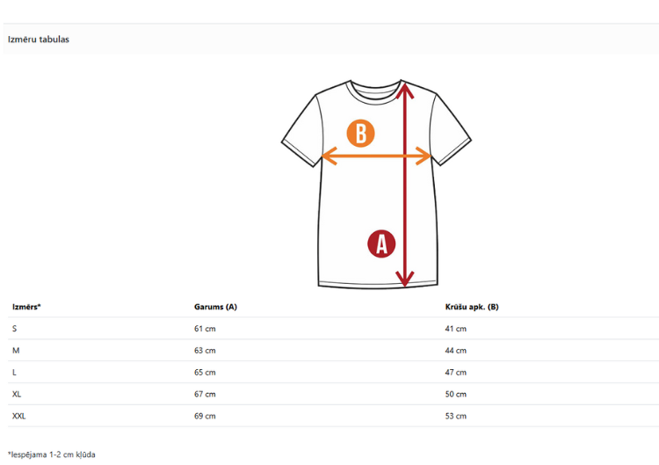The width and height of the screenshot is (659, 465).
Task: Click the Izmērs* column header
Action: tap(26, 307)
